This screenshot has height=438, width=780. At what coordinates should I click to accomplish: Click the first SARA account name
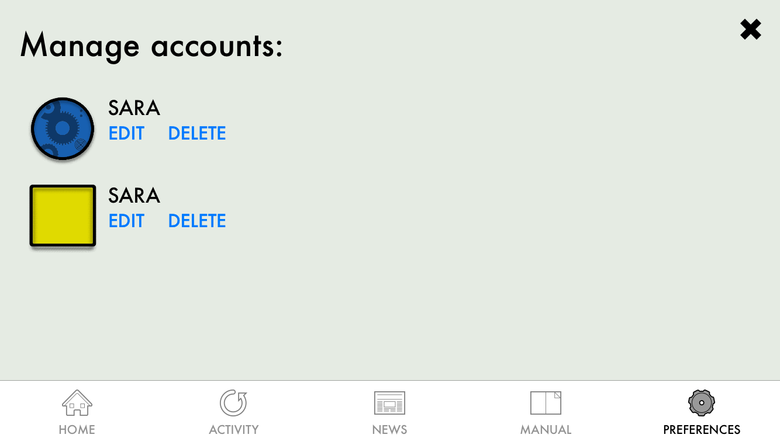click(134, 108)
